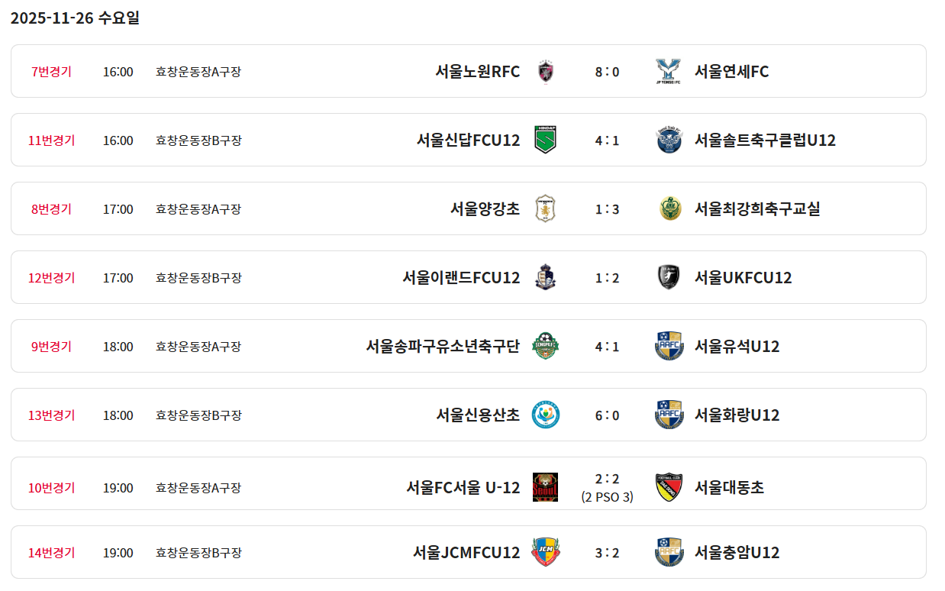Open the 7번경기 match link

(51, 72)
